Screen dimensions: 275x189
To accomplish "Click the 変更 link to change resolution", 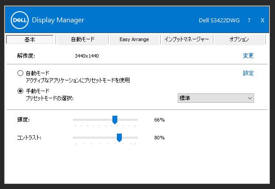I will (x=248, y=56).
